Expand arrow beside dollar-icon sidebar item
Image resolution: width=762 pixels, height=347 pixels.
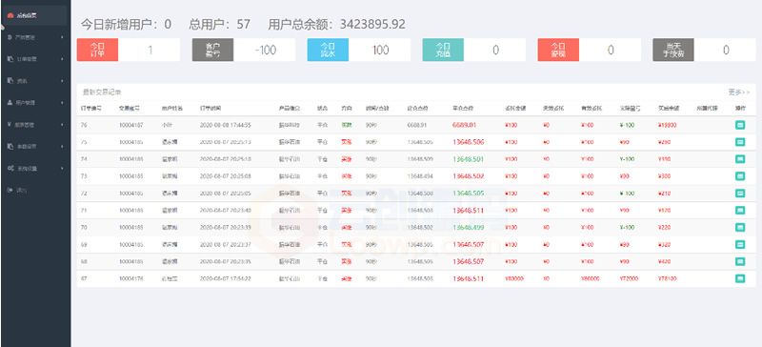coord(62,37)
